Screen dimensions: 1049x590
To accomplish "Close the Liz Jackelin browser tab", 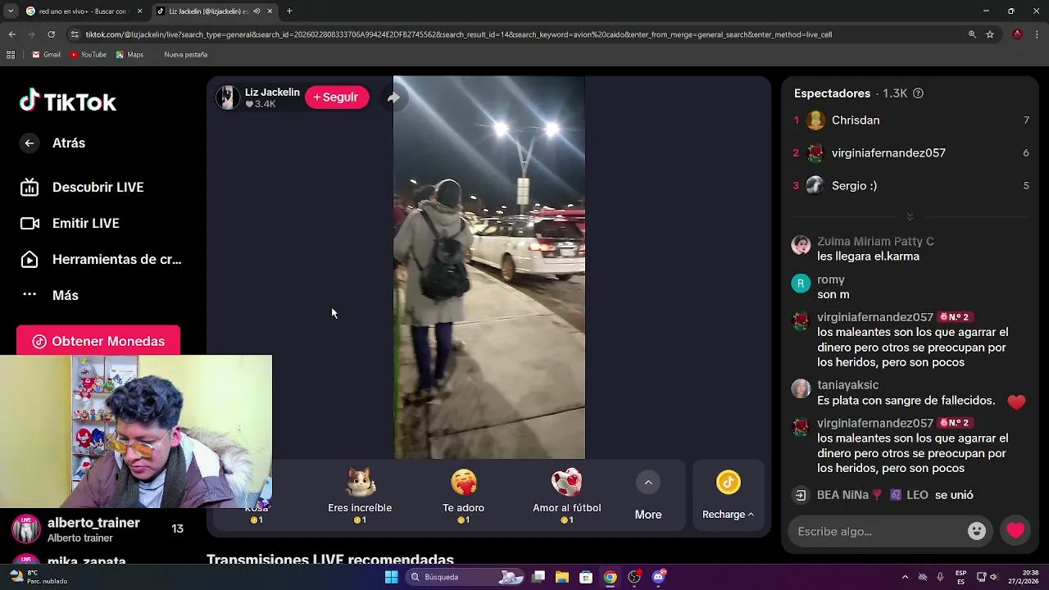I will click(x=270, y=11).
